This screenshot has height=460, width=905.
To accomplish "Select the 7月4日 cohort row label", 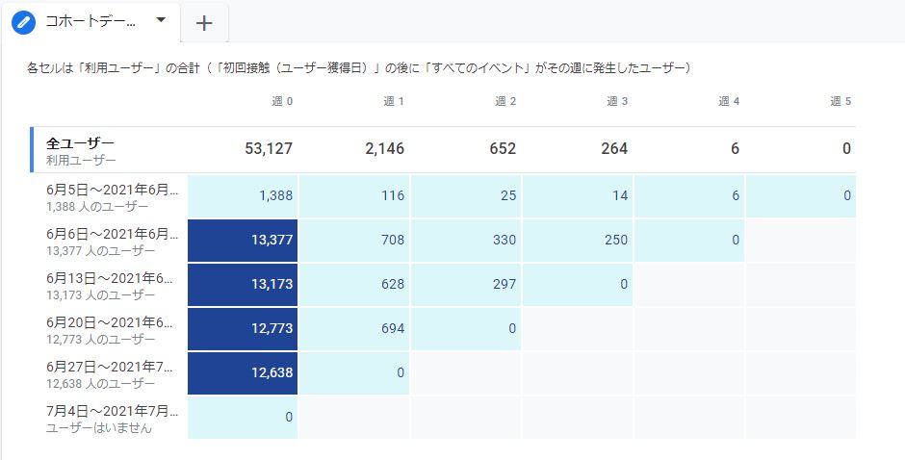I will tap(112, 419).
